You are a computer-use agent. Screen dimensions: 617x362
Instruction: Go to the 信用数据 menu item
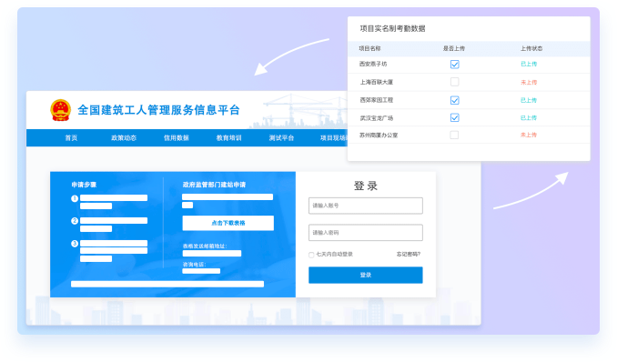point(177,137)
